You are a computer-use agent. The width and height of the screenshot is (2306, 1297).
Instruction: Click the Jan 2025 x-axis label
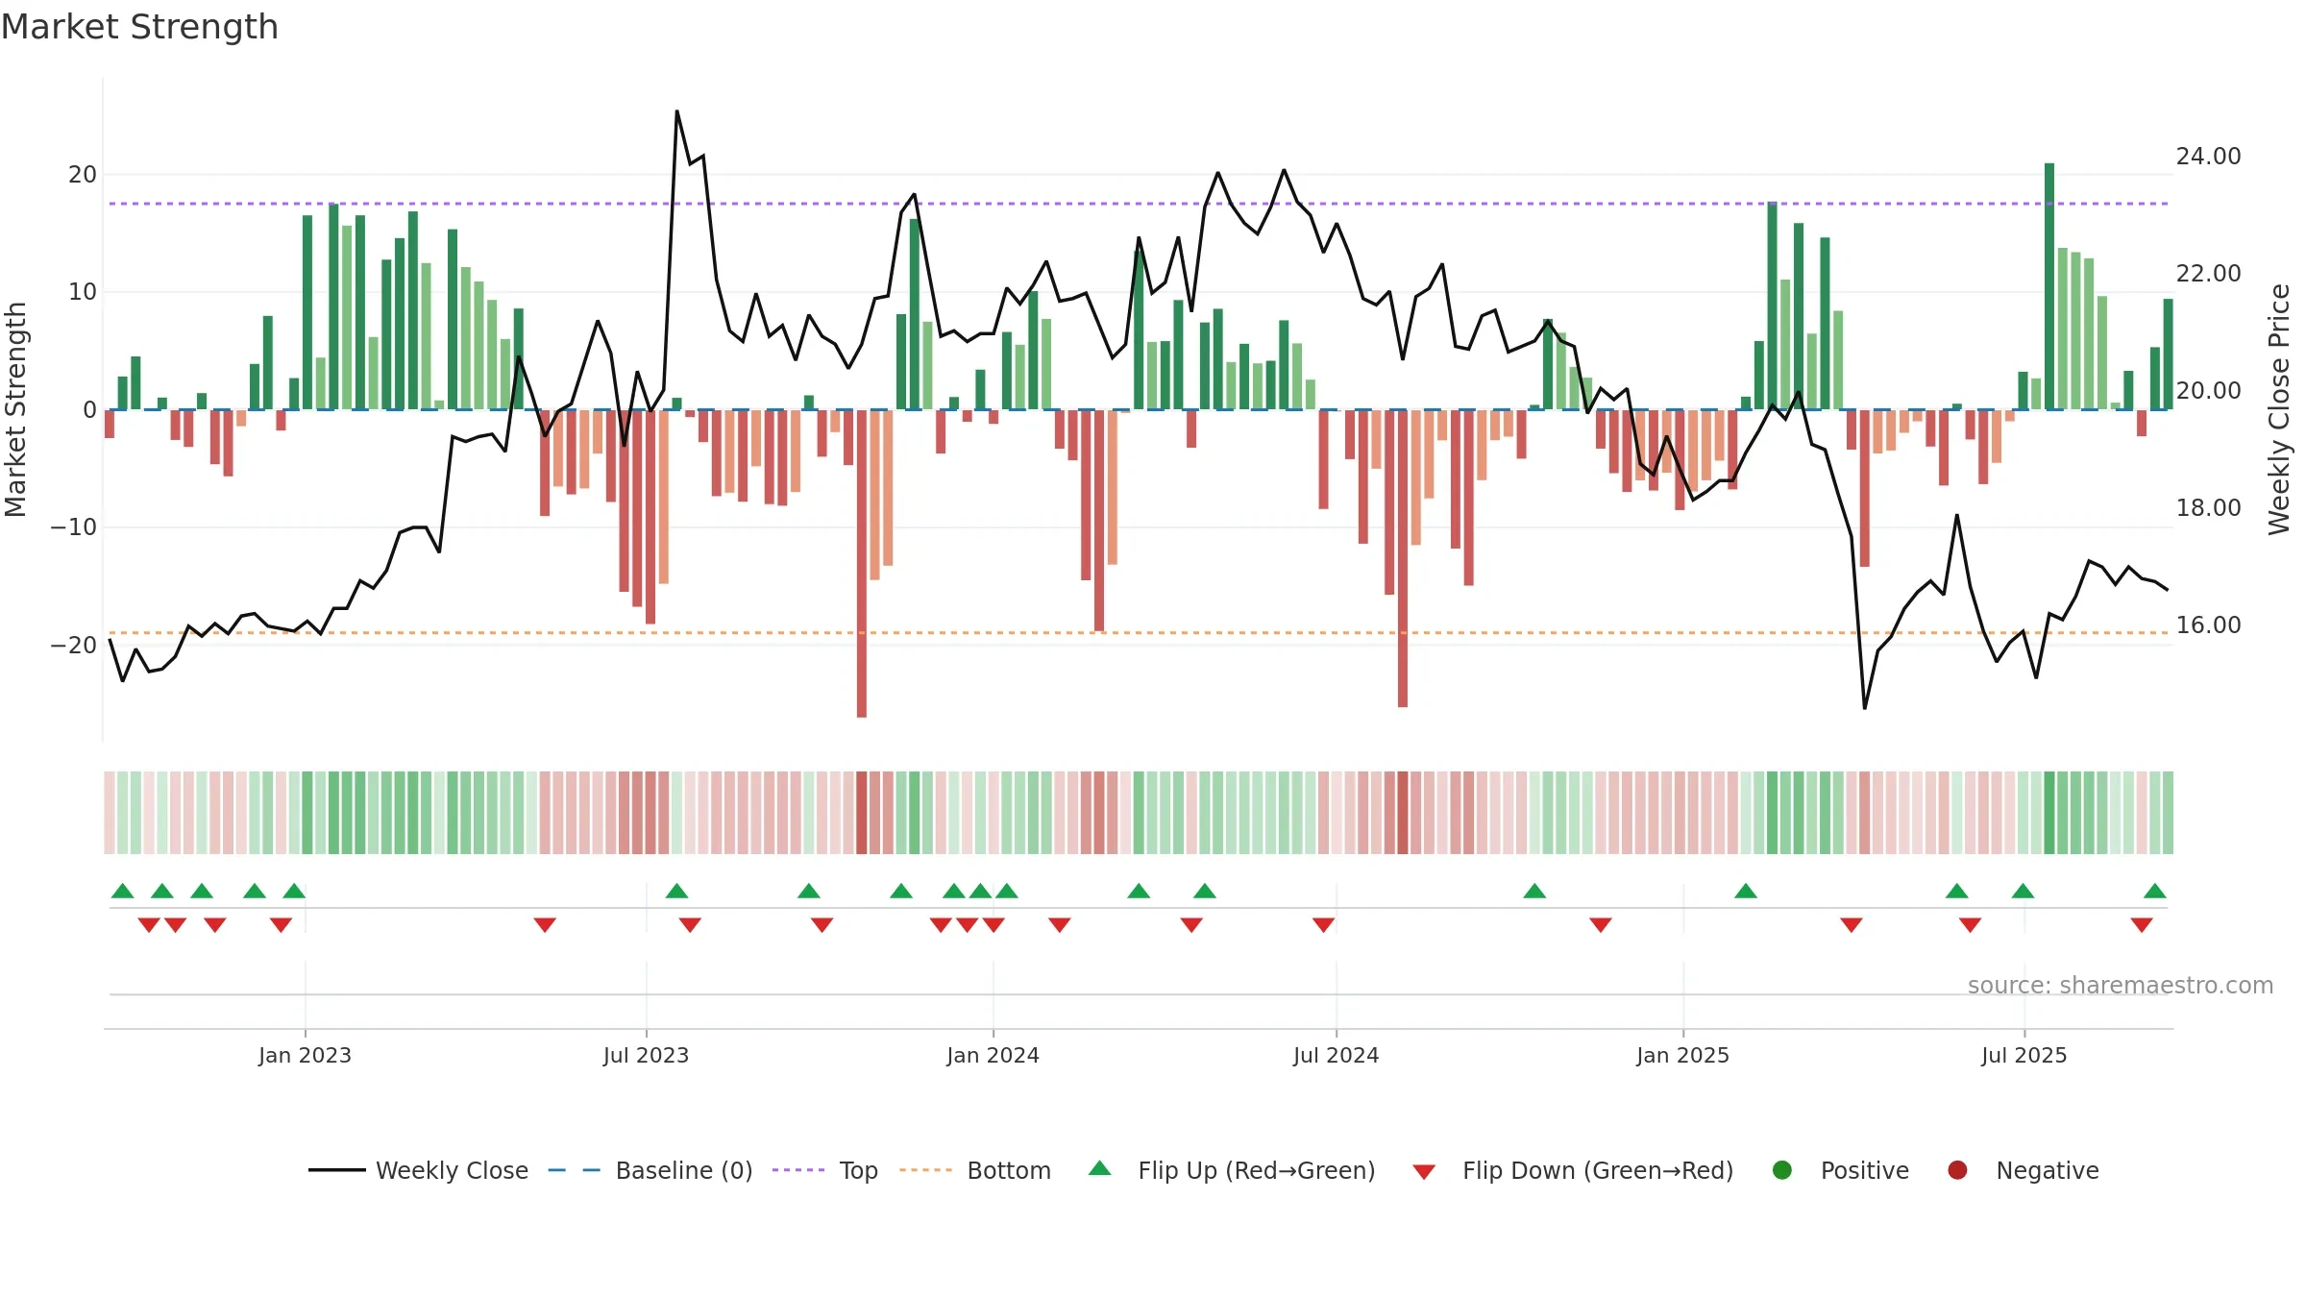1682,1056
